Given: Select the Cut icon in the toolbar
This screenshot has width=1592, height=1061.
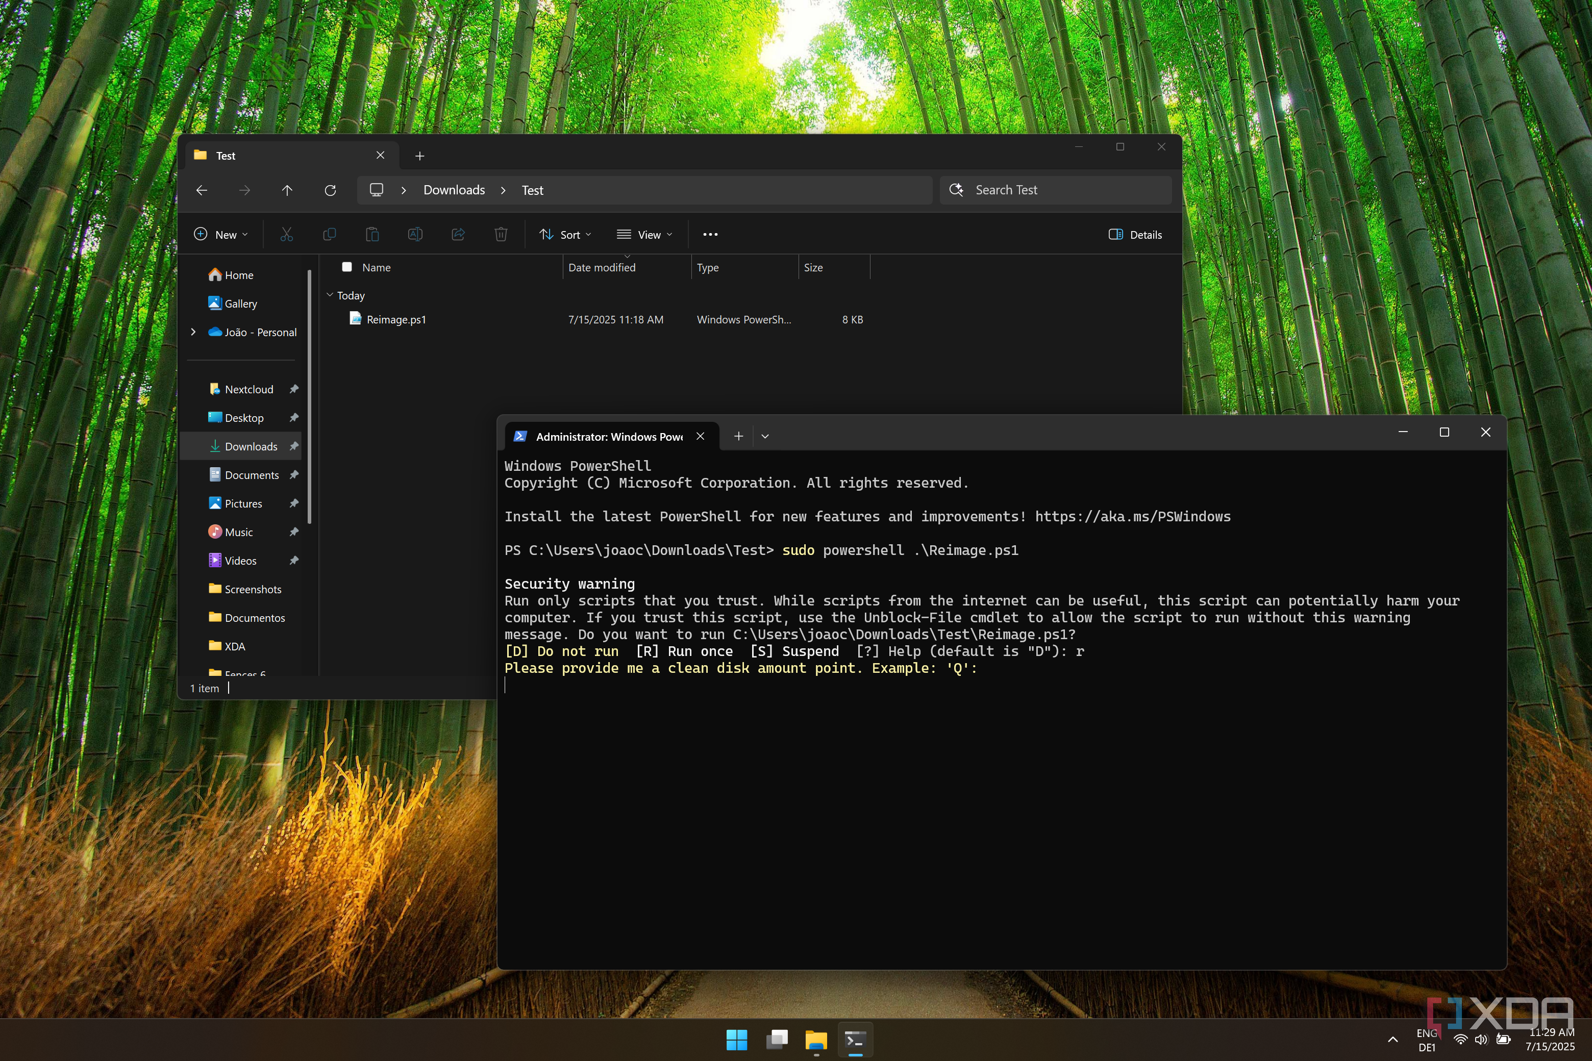Looking at the screenshot, I should pos(286,234).
